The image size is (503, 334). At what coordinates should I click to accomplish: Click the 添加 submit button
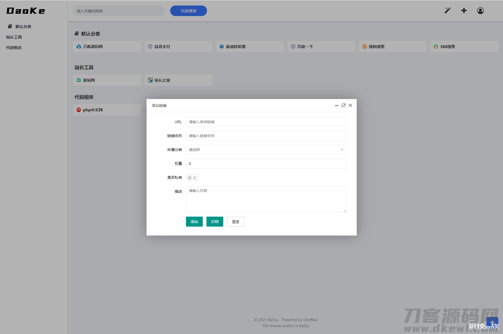194,222
